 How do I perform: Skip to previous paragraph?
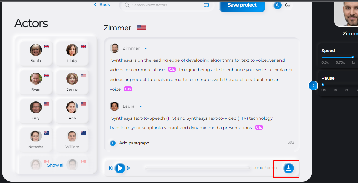point(111,168)
